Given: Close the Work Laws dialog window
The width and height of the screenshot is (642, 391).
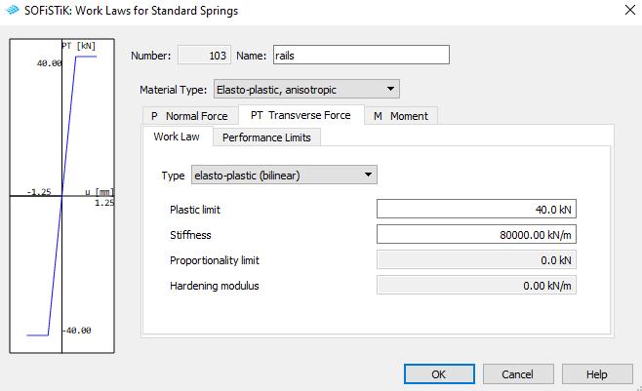Looking at the screenshot, I should point(624,11).
